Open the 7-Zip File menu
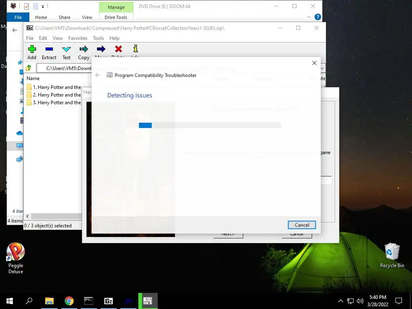Viewport: 412px width, 309px height. [x=30, y=38]
